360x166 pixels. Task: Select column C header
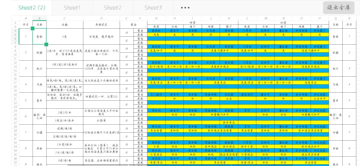coord(65,18)
